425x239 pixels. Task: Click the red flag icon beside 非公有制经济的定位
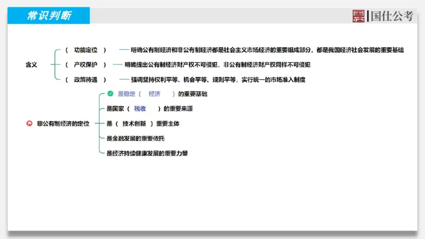29,123
